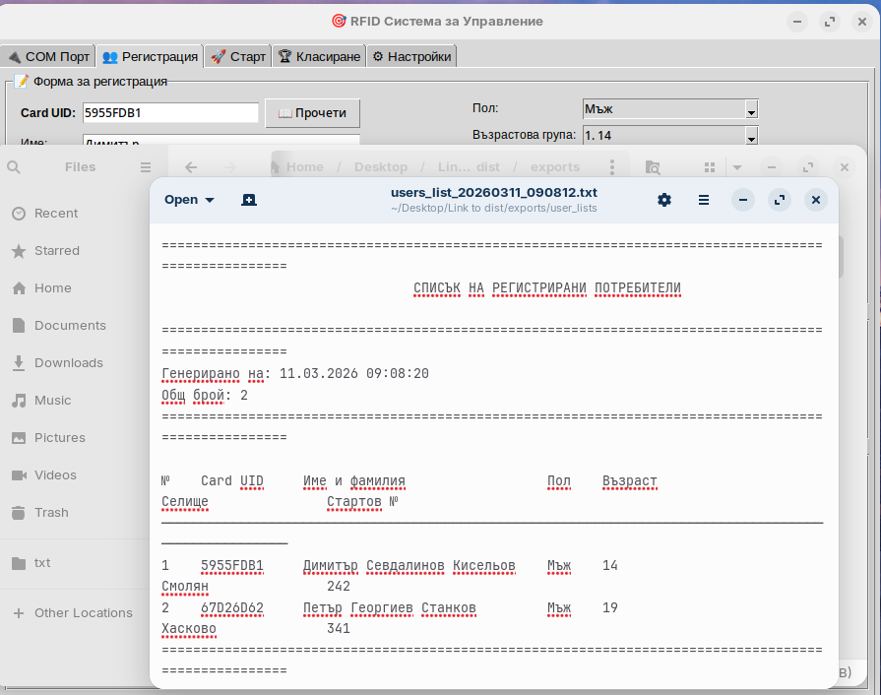Click the Files folder search button
This screenshot has width=881, height=695.
652,167
